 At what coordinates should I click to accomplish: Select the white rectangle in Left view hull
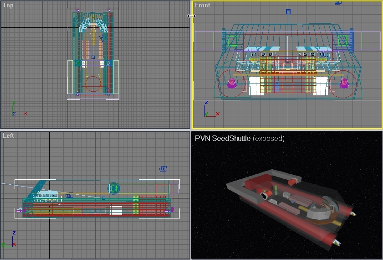pos(117,211)
